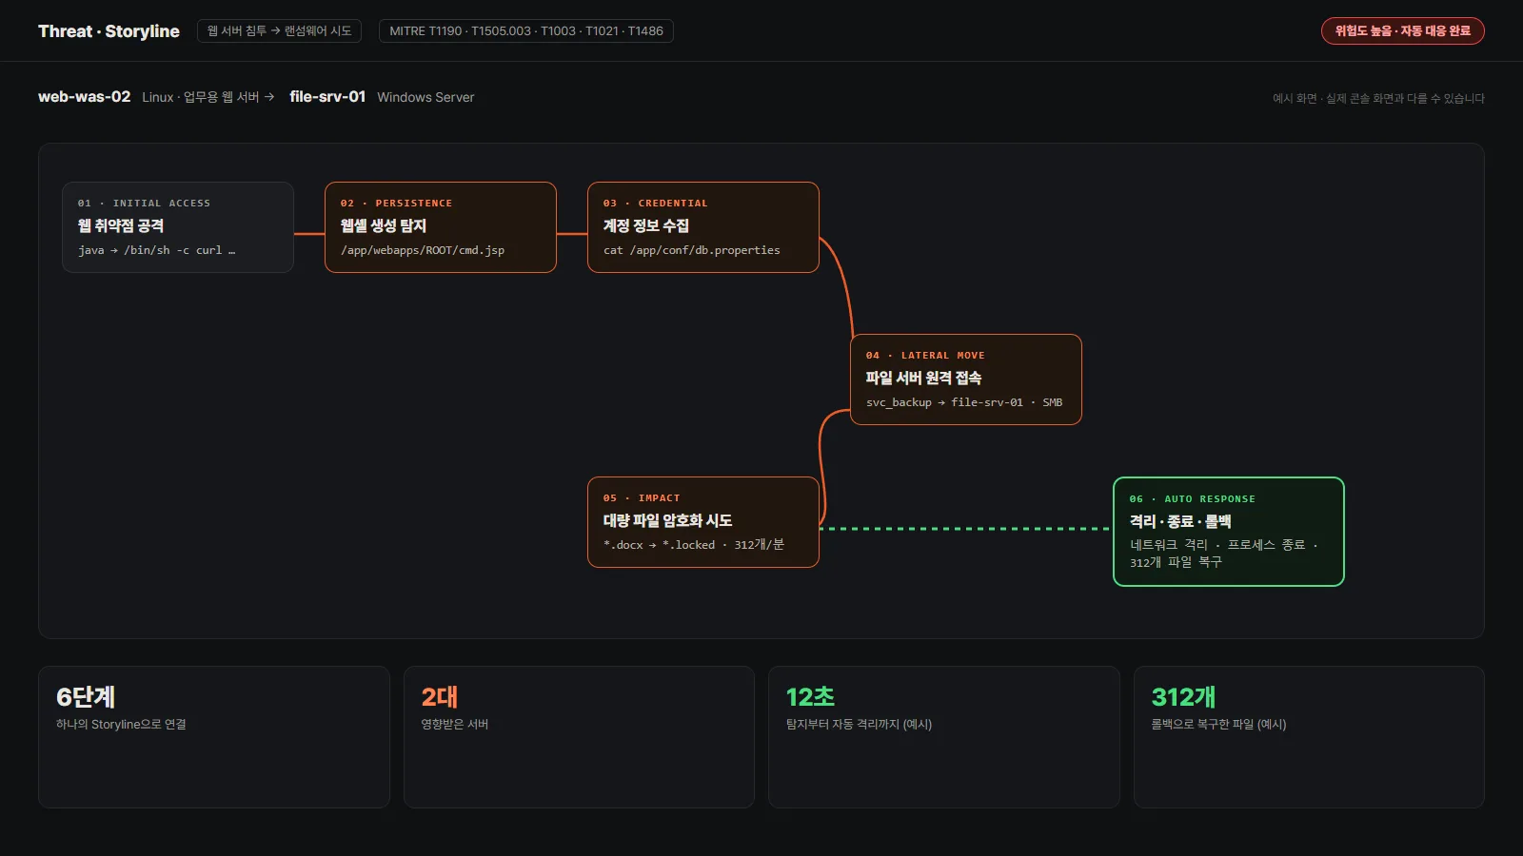Click the java → /bin/sh -c curl command
Image resolution: width=1523 pixels, height=856 pixels.
coord(157,250)
